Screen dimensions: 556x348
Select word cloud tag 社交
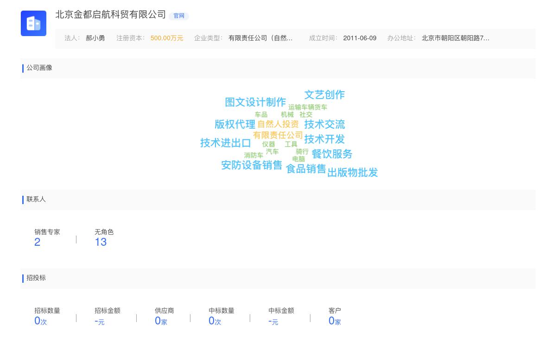tap(306, 115)
